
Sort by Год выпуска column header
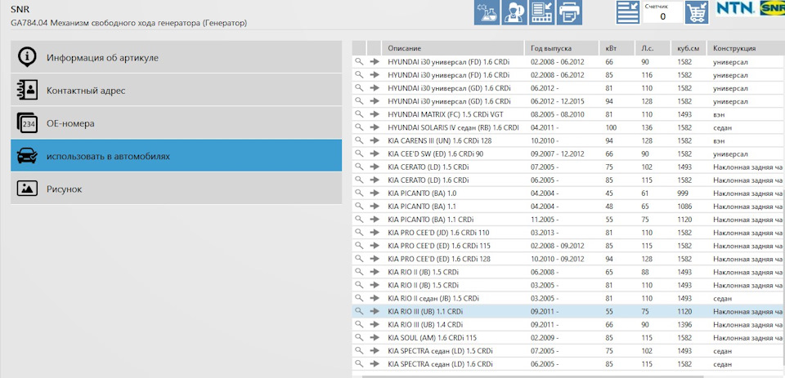click(559, 48)
